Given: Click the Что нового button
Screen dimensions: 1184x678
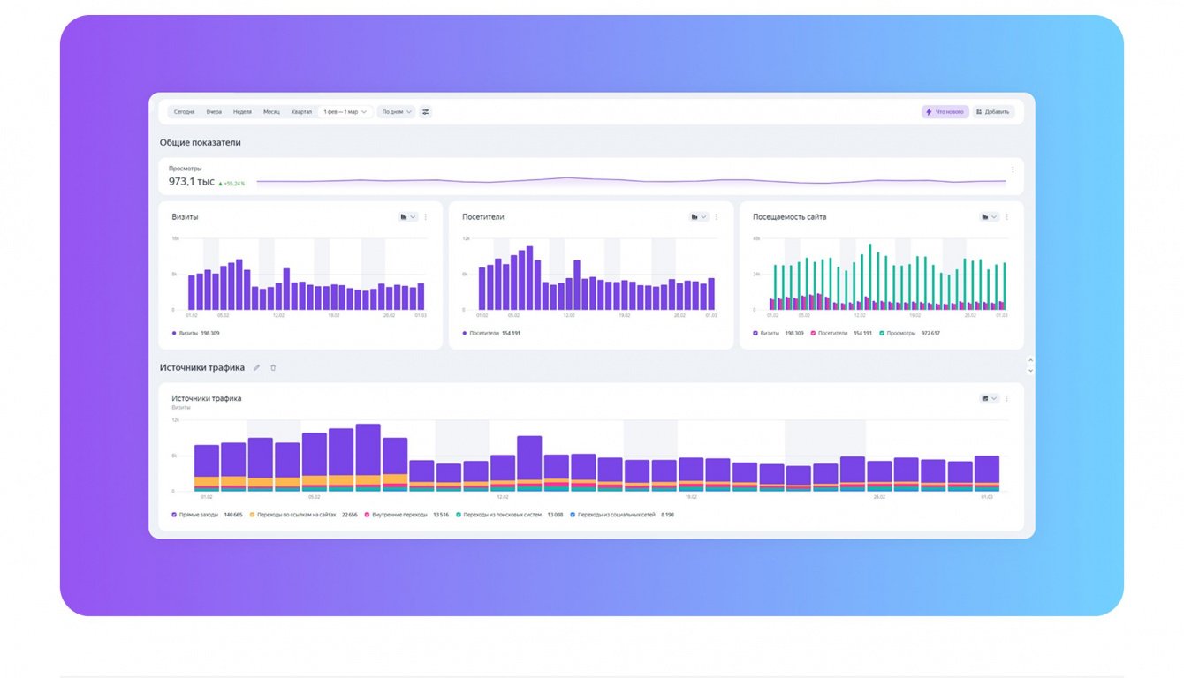Looking at the screenshot, I should 945,112.
